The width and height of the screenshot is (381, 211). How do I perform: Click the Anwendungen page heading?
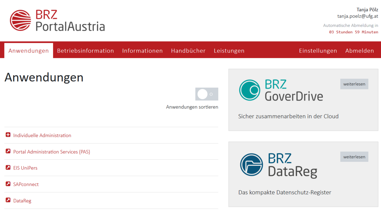44,77
